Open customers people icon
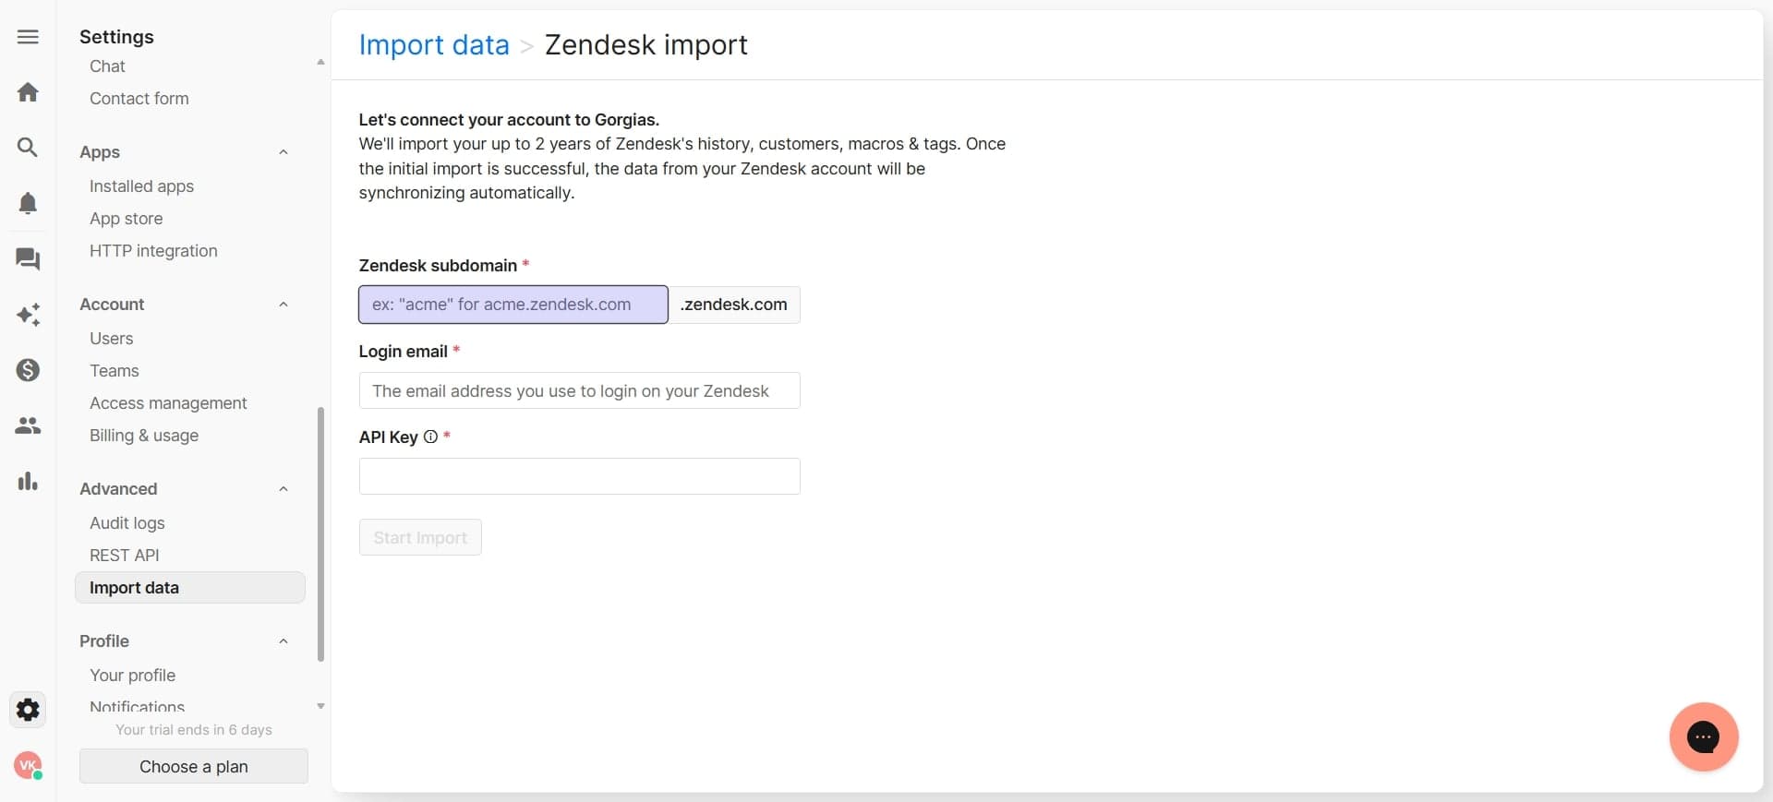The image size is (1773, 802). [28, 425]
